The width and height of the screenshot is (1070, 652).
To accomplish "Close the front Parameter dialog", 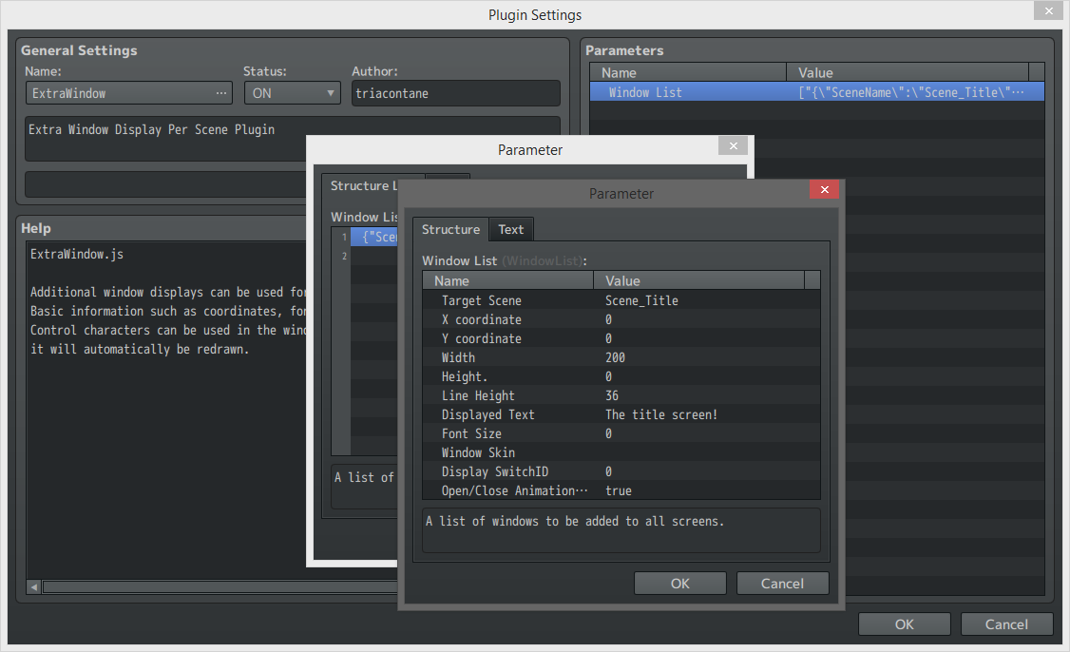I will click(824, 189).
